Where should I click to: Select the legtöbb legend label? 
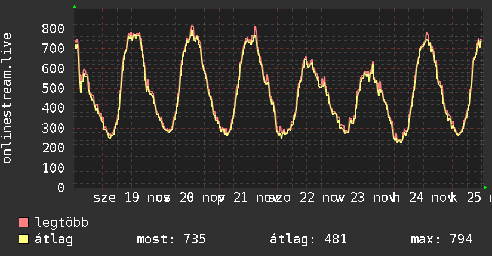click(61, 223)
